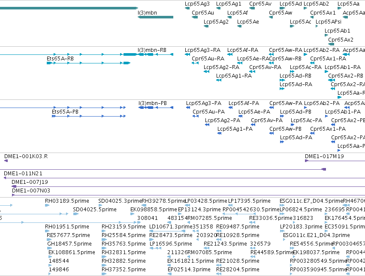Image resolution: width=365 pixels, height=276 pixels.
Task: Click the Cpr65Av gene glyph label
Action: [260, 4]
